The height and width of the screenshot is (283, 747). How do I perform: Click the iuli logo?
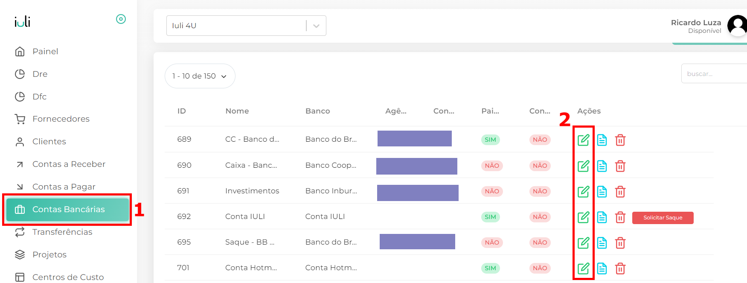point(22,21)
